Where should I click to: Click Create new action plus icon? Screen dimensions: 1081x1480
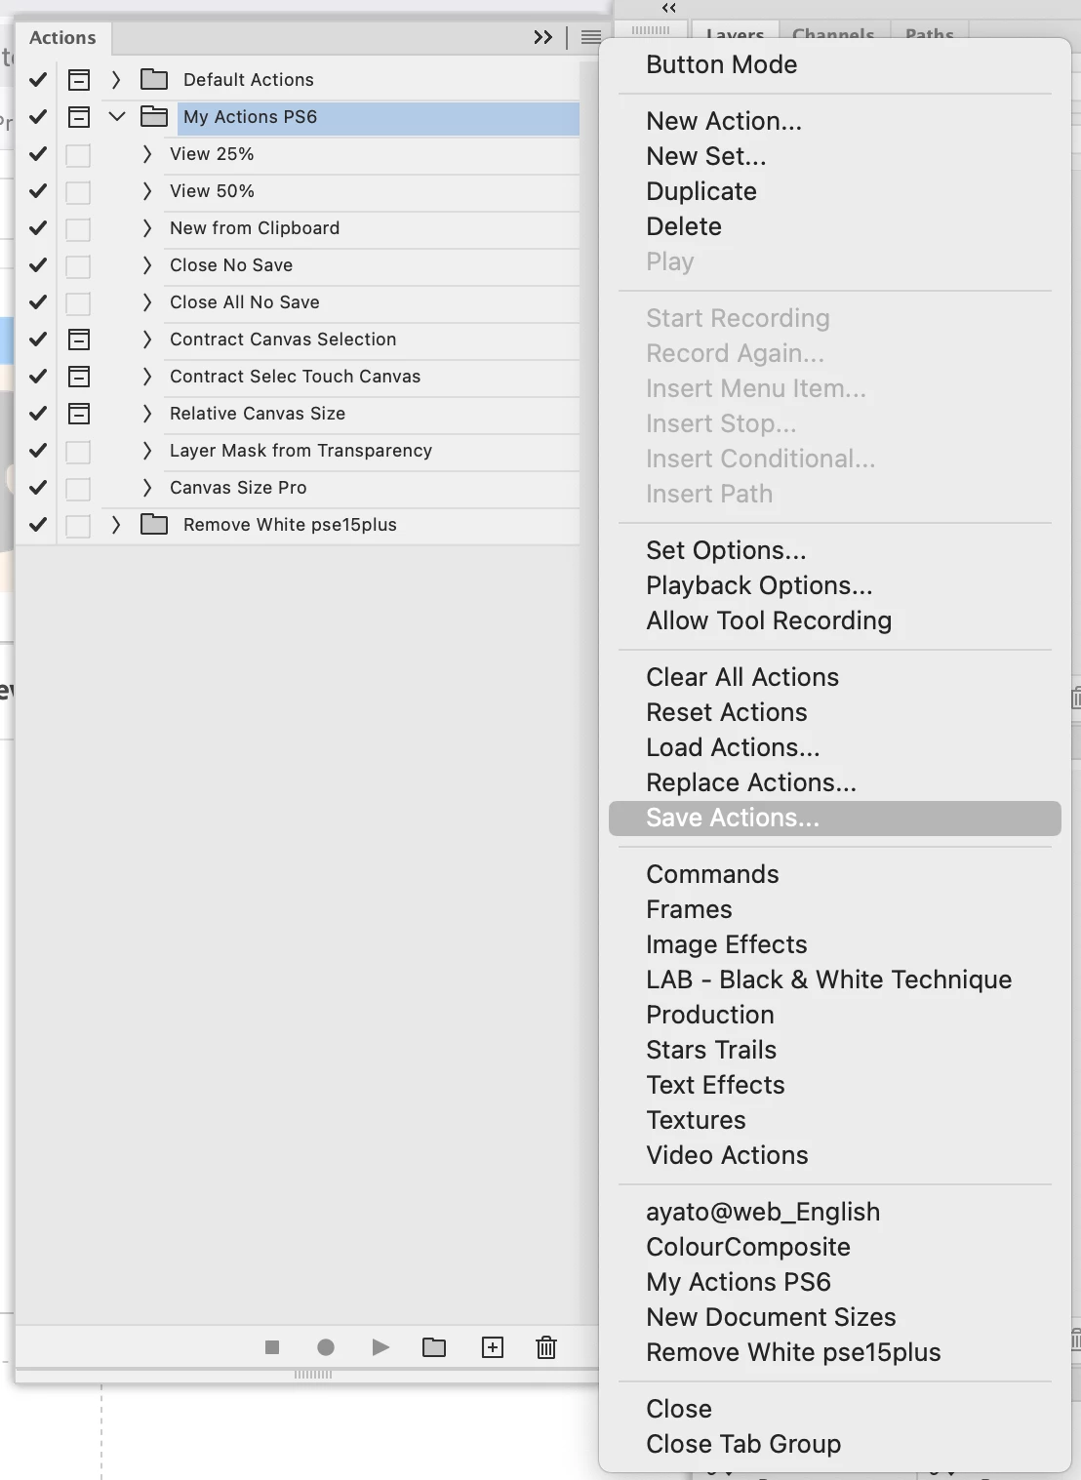point(493,1347)
